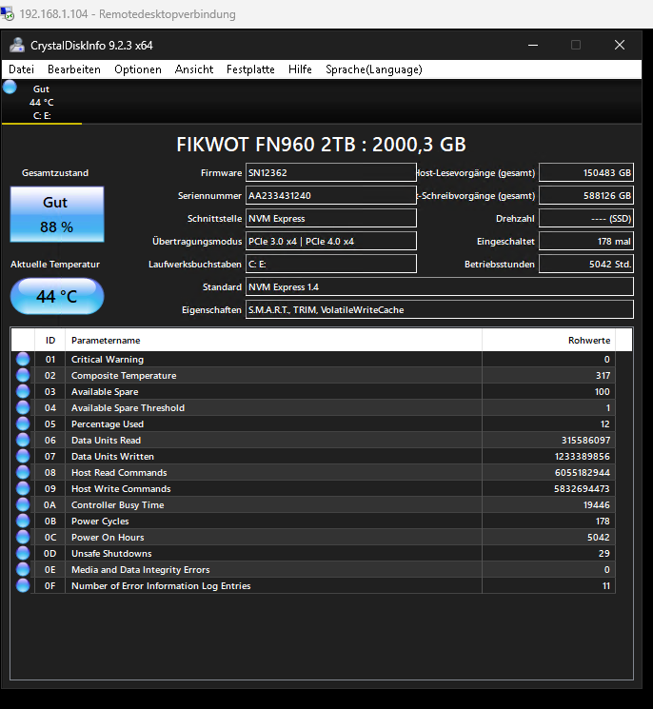The image size is (653, 709).
Task: Open the Hilfe menu
Action: pyautogui.click(x=300, y=69)
